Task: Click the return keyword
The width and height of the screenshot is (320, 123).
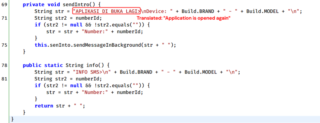Action: pyautogui.click(x=44, y=106)
